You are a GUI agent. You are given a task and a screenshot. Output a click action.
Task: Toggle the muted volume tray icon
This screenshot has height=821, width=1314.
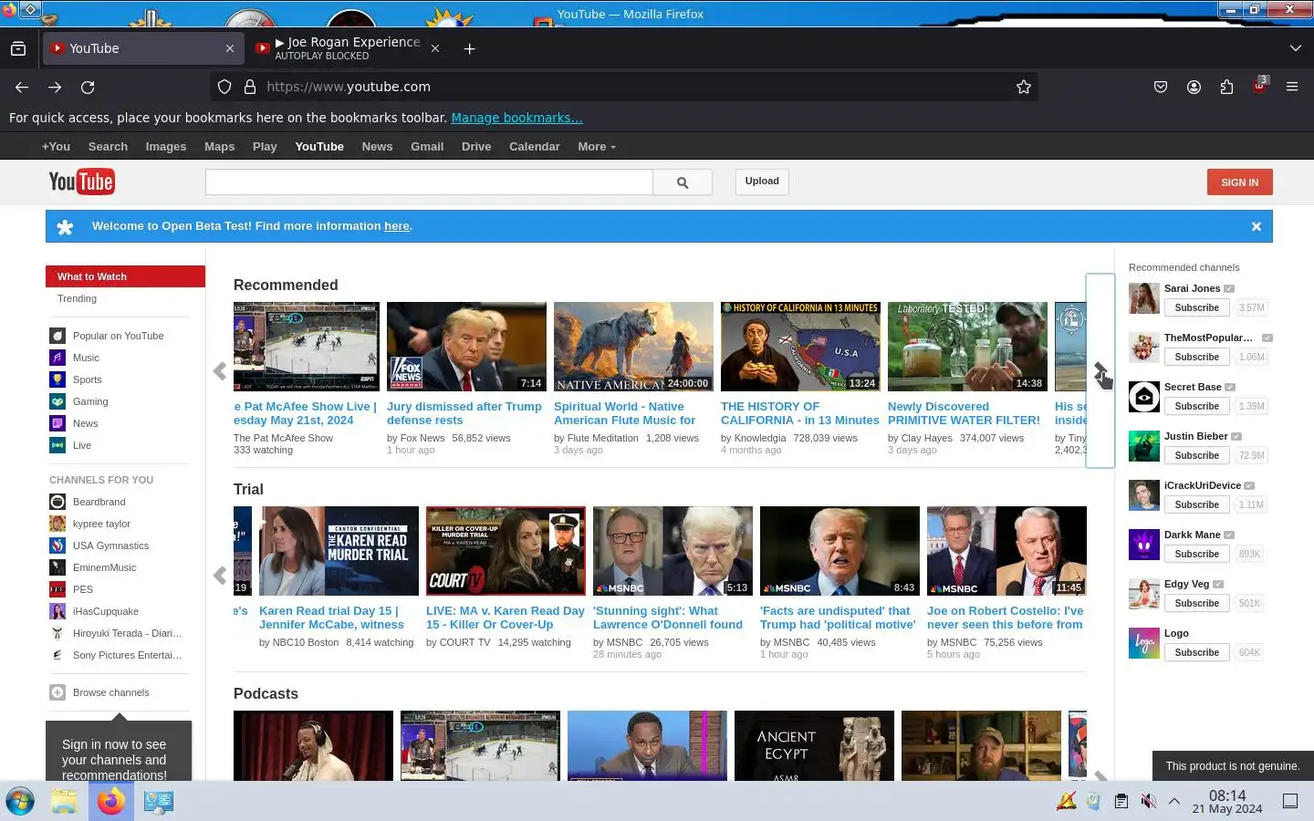click(1148, 801)
